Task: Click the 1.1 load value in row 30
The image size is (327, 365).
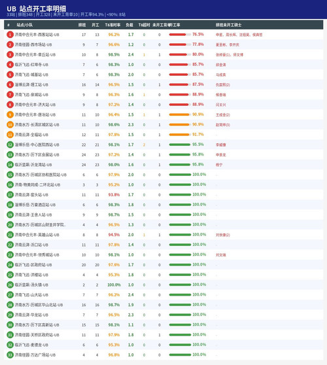Action: (x=131, y=325)
